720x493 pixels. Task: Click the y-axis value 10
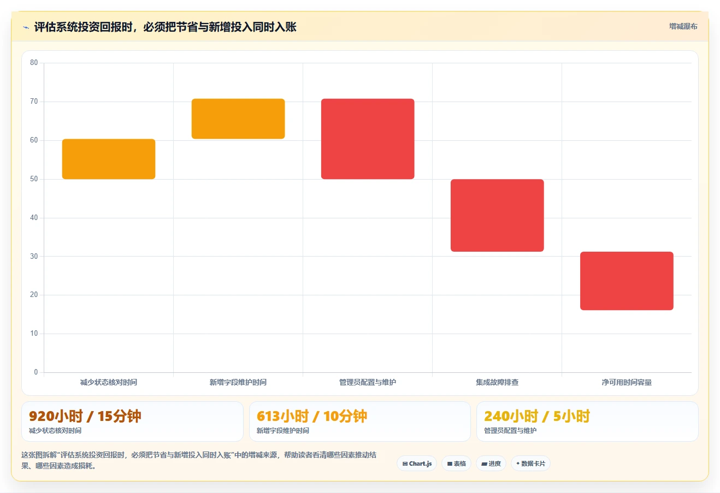click(34, 334)
